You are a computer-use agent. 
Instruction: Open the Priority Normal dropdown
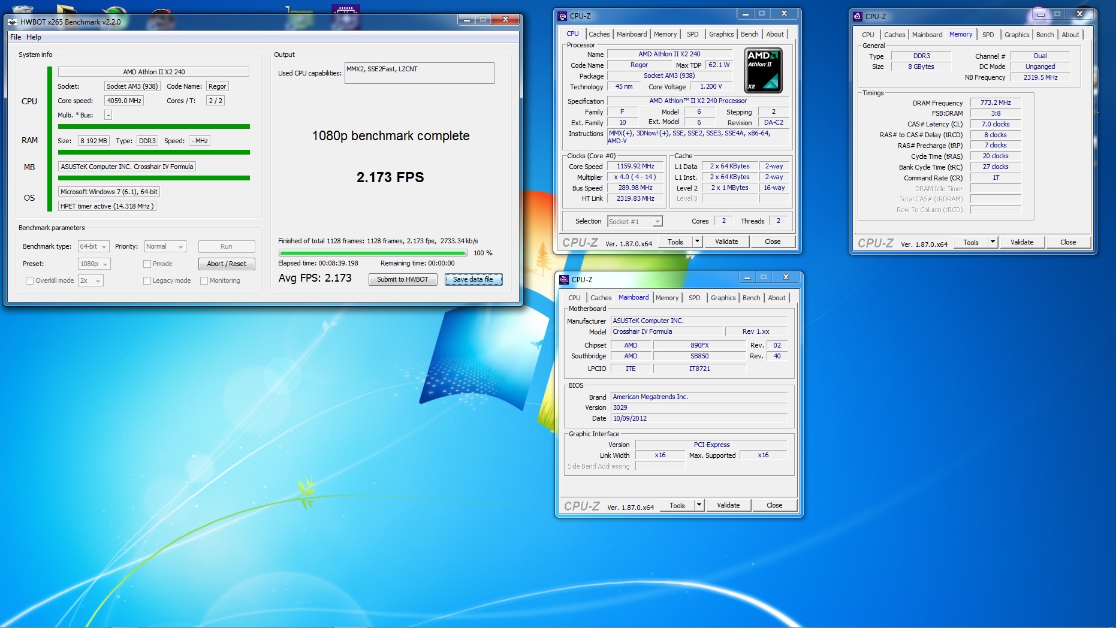coord(165,247)
